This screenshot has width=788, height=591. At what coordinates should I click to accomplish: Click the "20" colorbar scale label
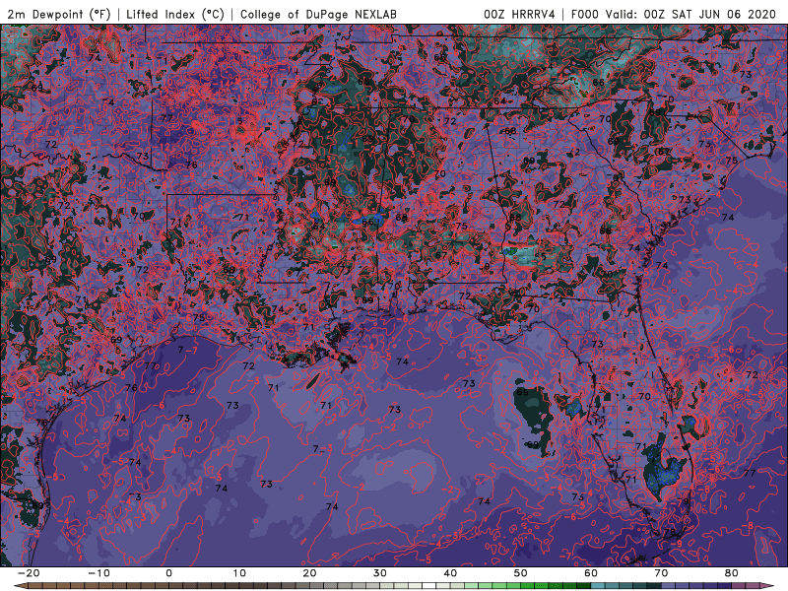click(309, 573)
